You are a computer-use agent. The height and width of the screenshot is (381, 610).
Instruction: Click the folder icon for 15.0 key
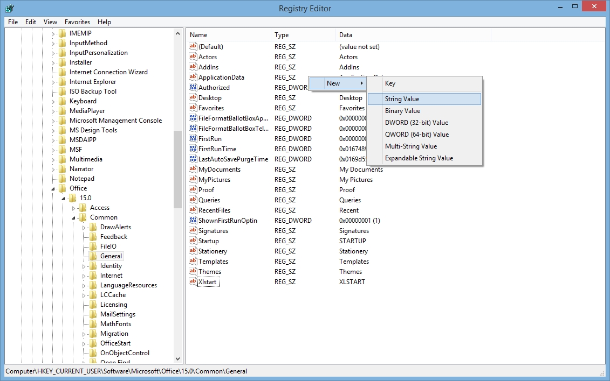(73, 198)
